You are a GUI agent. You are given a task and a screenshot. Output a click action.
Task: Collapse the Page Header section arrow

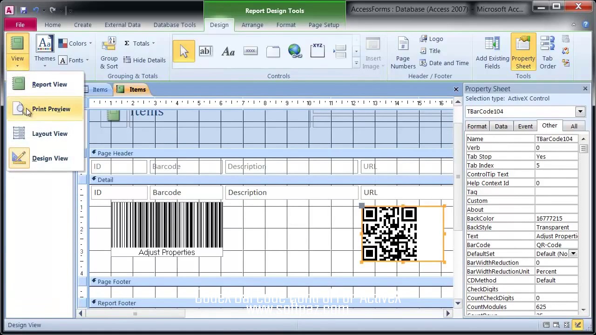coord(94,153)
